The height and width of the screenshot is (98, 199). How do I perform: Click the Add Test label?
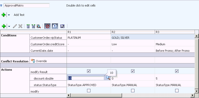(19, 15)
